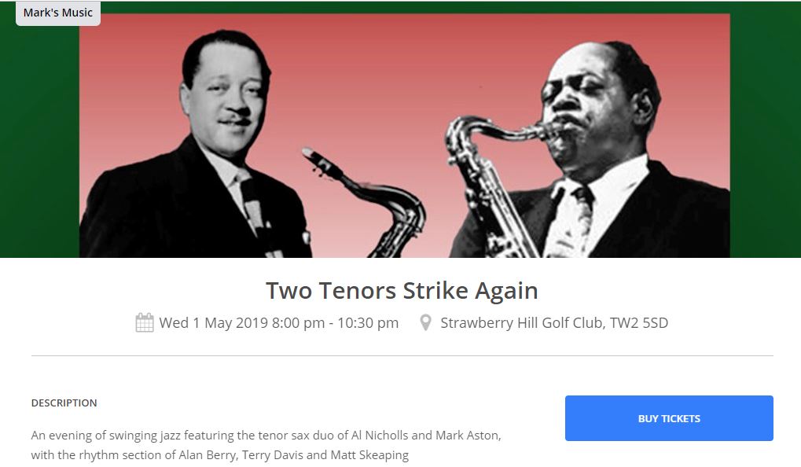Click the DESCRIPTION section heading
Screen dimensions: 801x467
tap(64, 403)
